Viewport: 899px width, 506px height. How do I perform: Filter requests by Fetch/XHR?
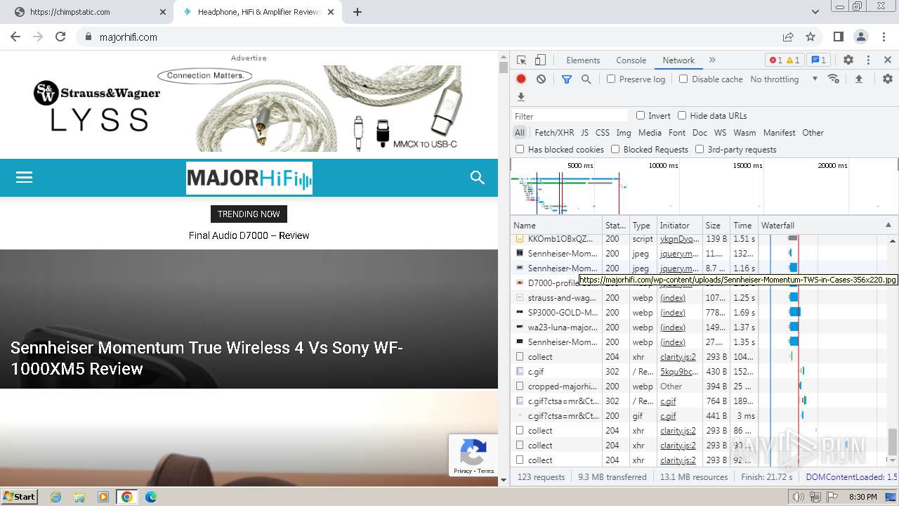click(554, 133)
